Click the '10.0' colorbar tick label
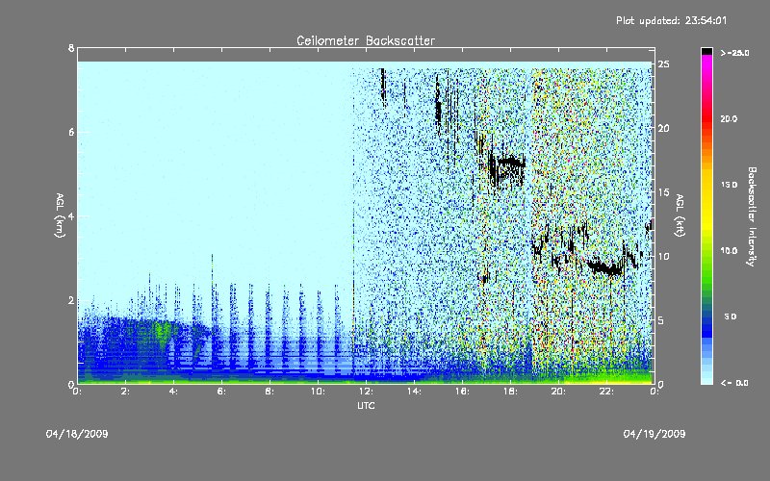 click(729, 250)
